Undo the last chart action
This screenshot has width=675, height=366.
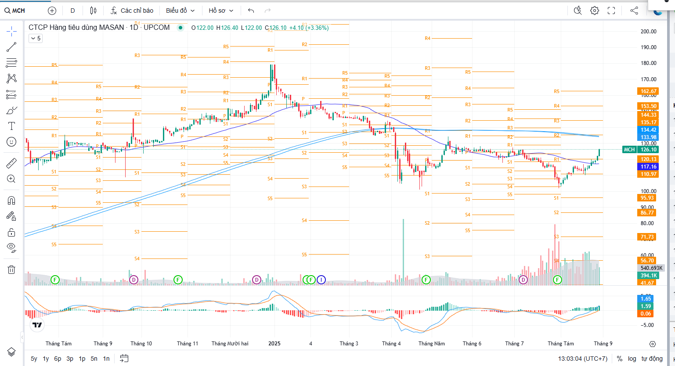click(251, 11)
